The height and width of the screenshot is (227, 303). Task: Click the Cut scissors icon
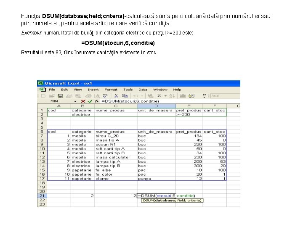click(x=116, y=96)
